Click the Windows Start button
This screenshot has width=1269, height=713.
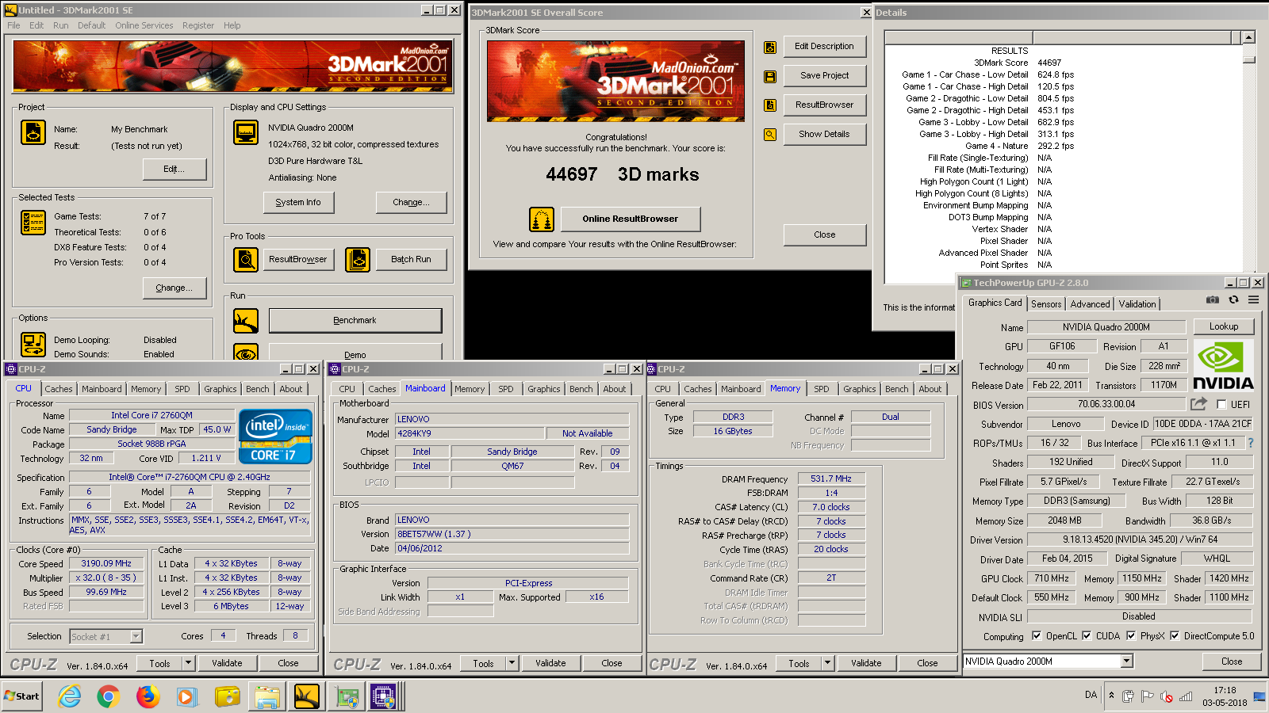tap(22, 696)
